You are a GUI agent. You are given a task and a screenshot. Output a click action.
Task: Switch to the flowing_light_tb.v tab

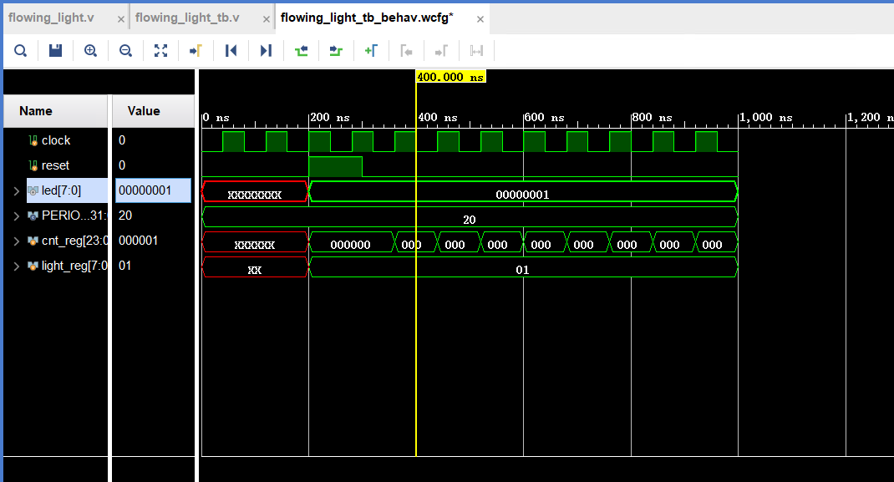[x=187, y=18]
